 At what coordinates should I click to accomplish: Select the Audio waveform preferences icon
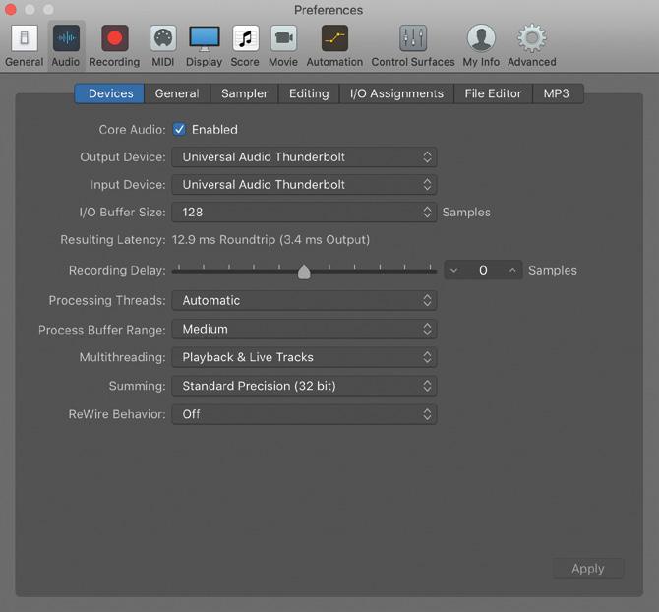click(66, 38)
